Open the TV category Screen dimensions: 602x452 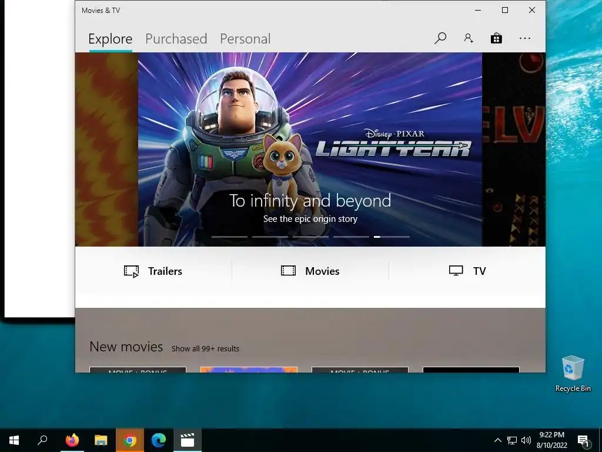(467, 271)
